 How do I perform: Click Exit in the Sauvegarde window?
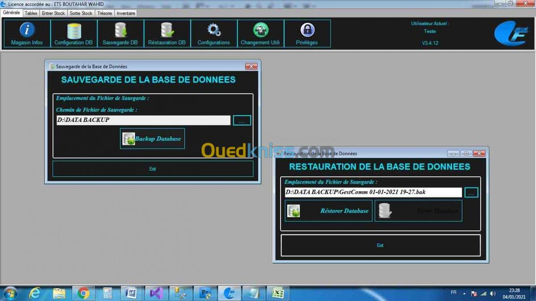[x=153, y=169]
